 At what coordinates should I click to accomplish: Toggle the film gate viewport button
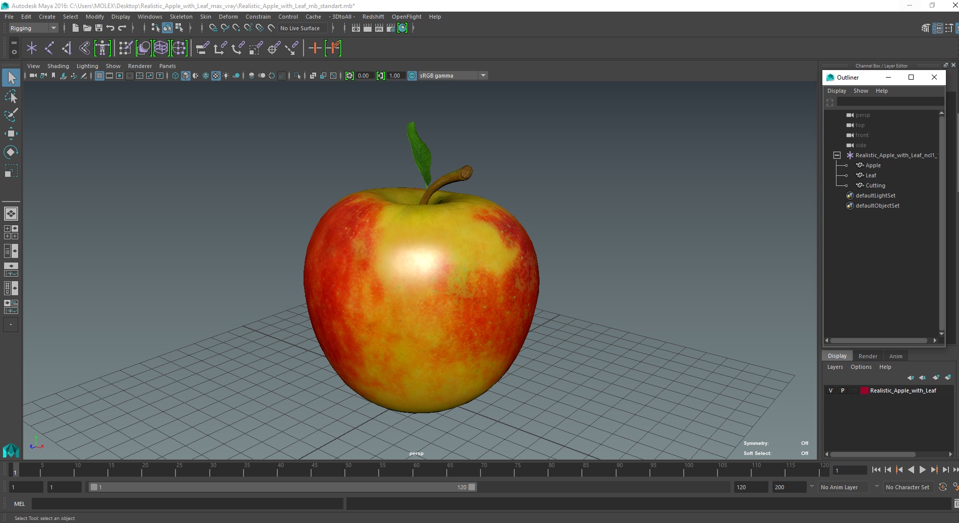click(x=109, y=76)
